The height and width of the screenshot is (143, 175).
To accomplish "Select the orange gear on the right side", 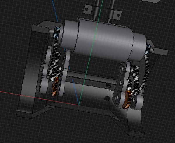I will click(127, 100).
